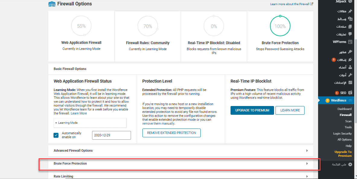Open Wordfence Scan submenu item
The width and height of the screenshot is (357, 179).
tap(348, 121)
